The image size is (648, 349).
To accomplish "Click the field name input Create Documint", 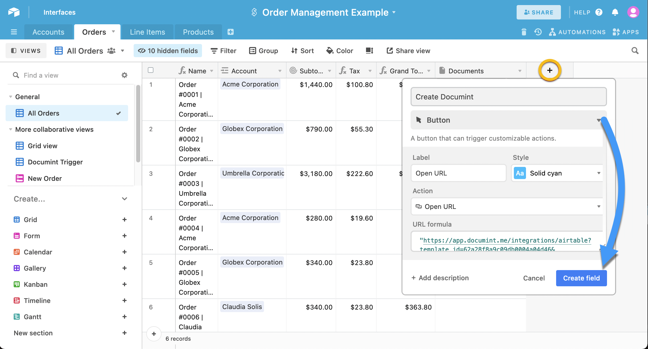I will [509, 97].
